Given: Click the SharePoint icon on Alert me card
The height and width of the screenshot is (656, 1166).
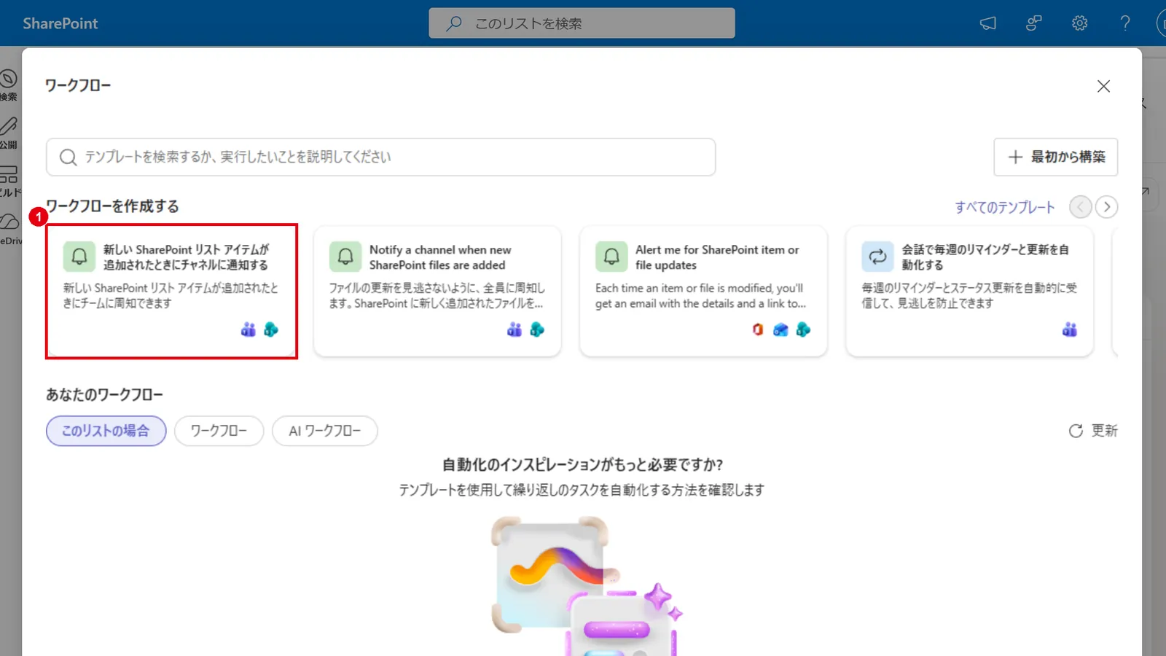Looking at the screenshot, I should [x=803, y=329].
